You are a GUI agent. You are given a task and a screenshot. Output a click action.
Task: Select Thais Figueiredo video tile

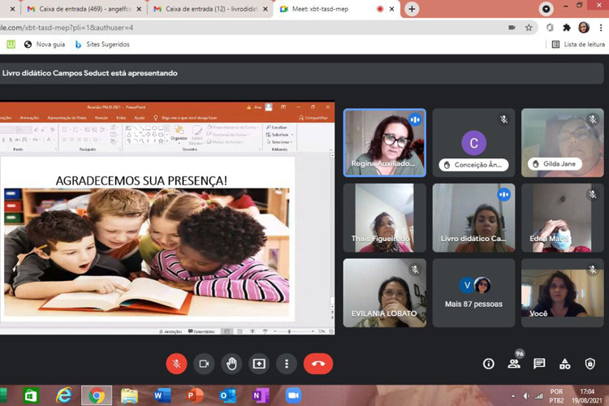point(385,218)
